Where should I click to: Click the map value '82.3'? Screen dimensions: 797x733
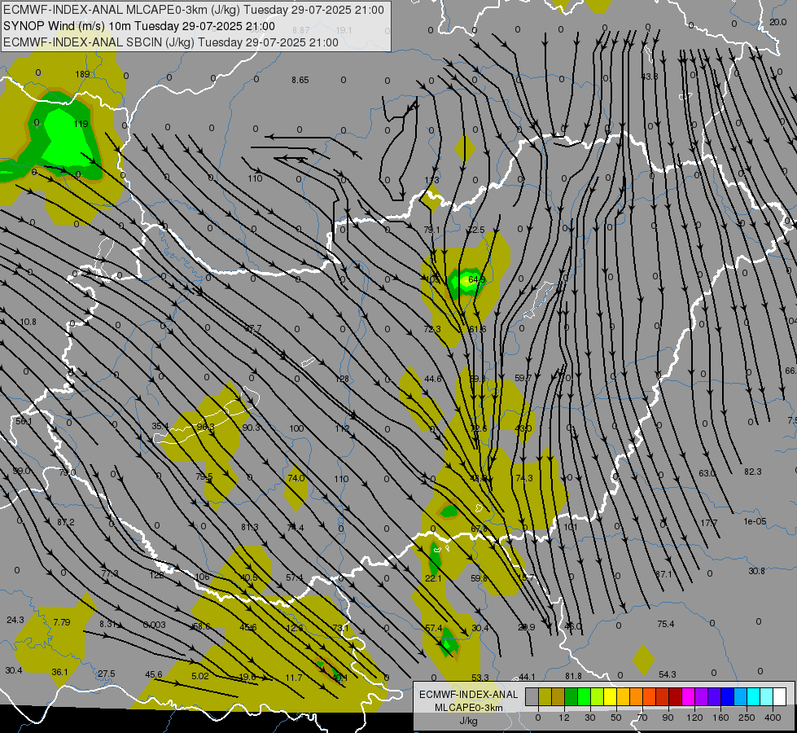753,472
